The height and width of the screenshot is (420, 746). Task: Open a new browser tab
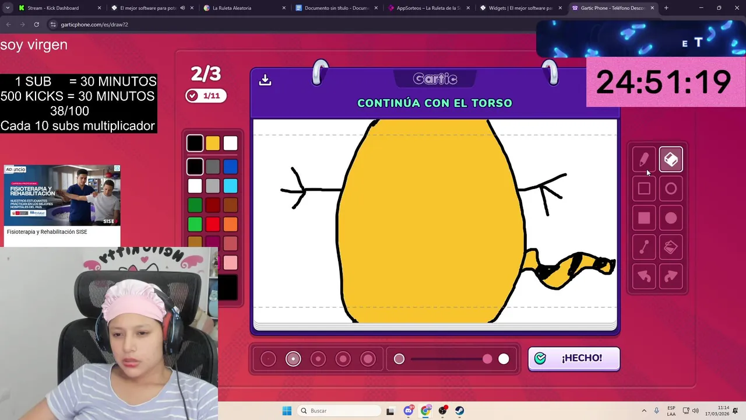[x=666, y=8]
